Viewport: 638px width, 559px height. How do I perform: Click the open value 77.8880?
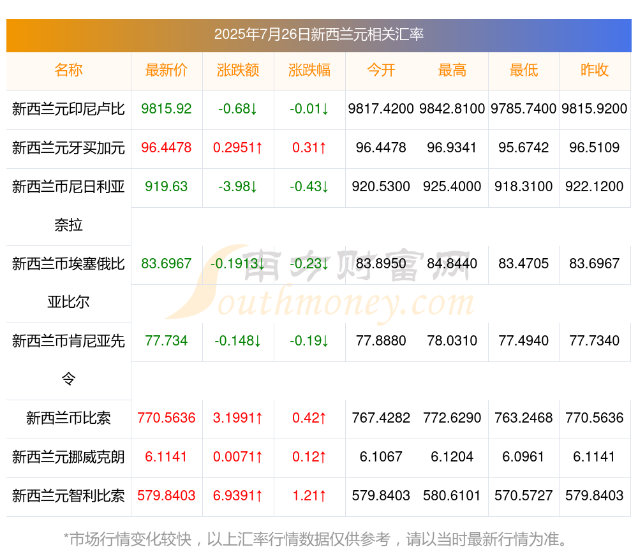381,340
